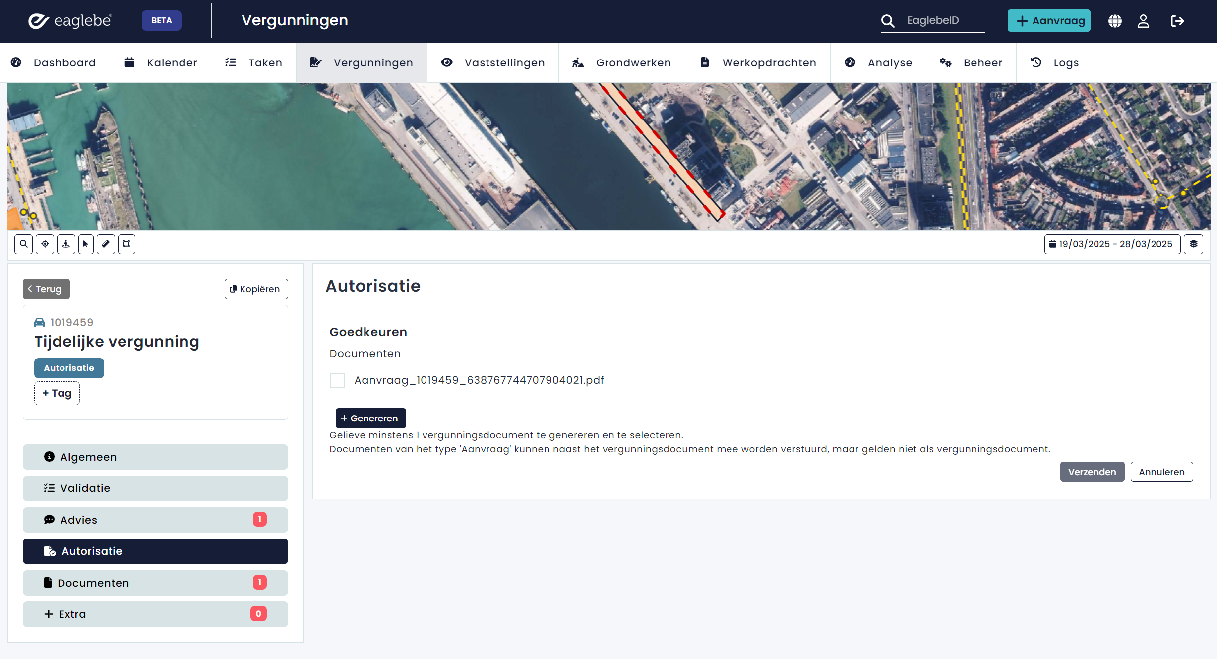Select the pointer cursor map tool
Screen dimensions: 1217x659
[86, 244]
